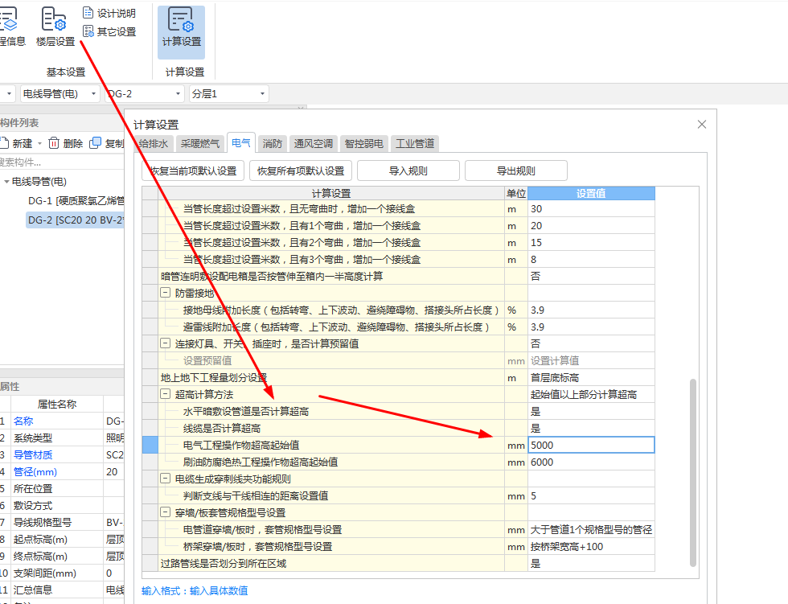Click 起点标高(m) property row

tap(62, 539)
